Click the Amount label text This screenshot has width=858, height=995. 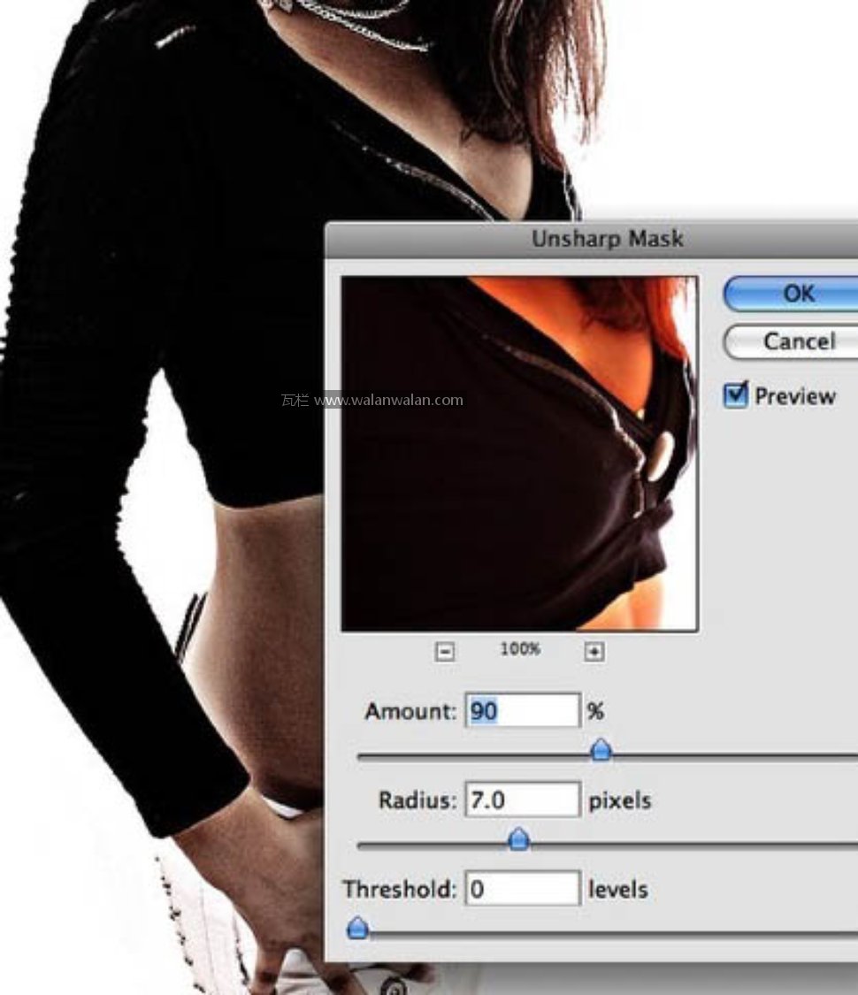point(410,711)
